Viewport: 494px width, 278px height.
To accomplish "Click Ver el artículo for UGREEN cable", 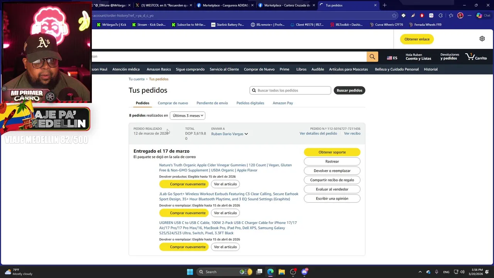I will click(225, 247).
